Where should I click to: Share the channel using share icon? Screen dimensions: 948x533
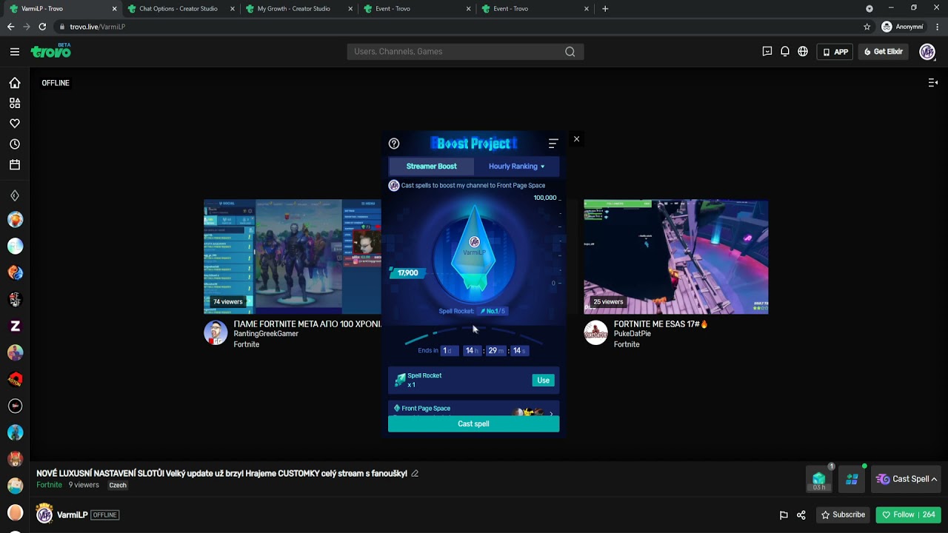click(801, 515)
